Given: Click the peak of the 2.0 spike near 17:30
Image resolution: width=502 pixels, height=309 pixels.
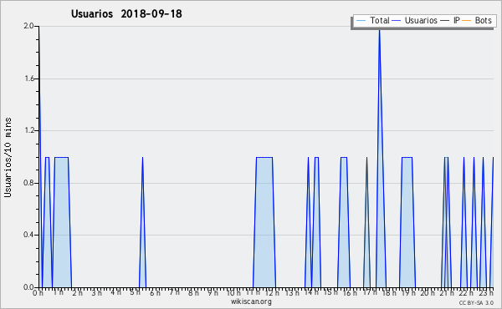Looking at the screenshot, I should pyautogui.click(x=379, y=31).
